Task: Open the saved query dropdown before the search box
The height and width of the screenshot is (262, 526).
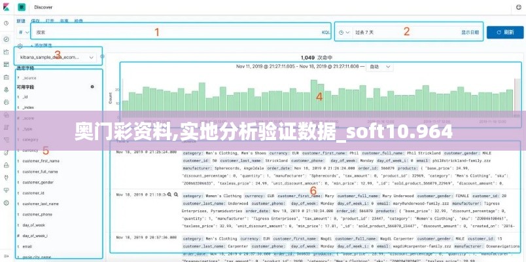Action: pos(24,32)
